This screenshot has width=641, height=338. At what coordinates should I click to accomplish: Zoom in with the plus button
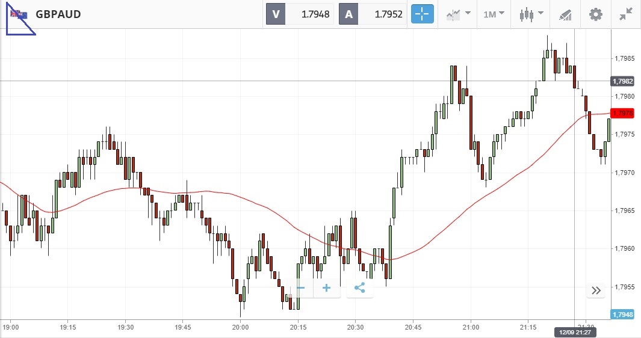pyautogui.click(x=327, y=288)
